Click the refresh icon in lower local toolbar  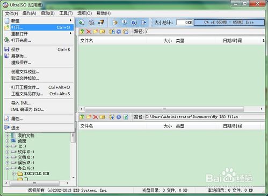(x=126, y=117)
